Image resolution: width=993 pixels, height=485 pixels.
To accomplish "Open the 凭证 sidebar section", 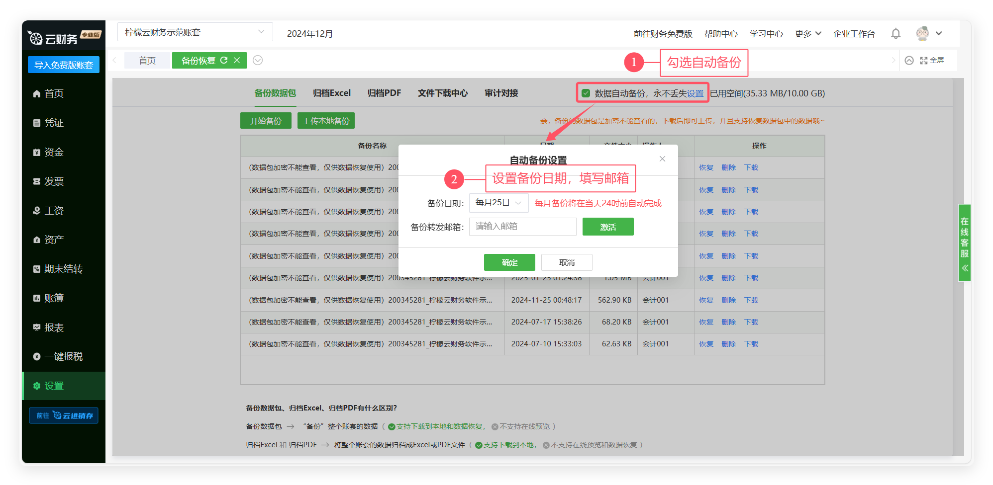I will point(54,123).
